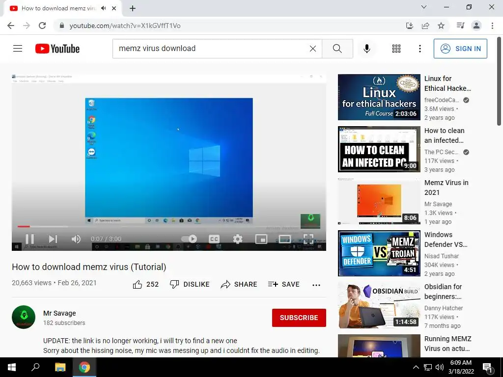Open Chrome media controls icon
Viewport: 503px width, 377px height.
[x=460, y=26]
